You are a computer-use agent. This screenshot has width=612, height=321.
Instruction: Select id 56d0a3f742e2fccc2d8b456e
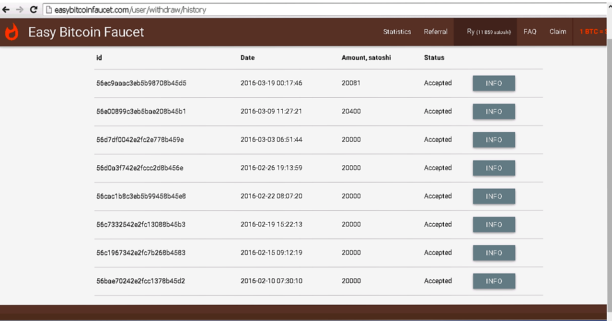(x=140, y=168)
